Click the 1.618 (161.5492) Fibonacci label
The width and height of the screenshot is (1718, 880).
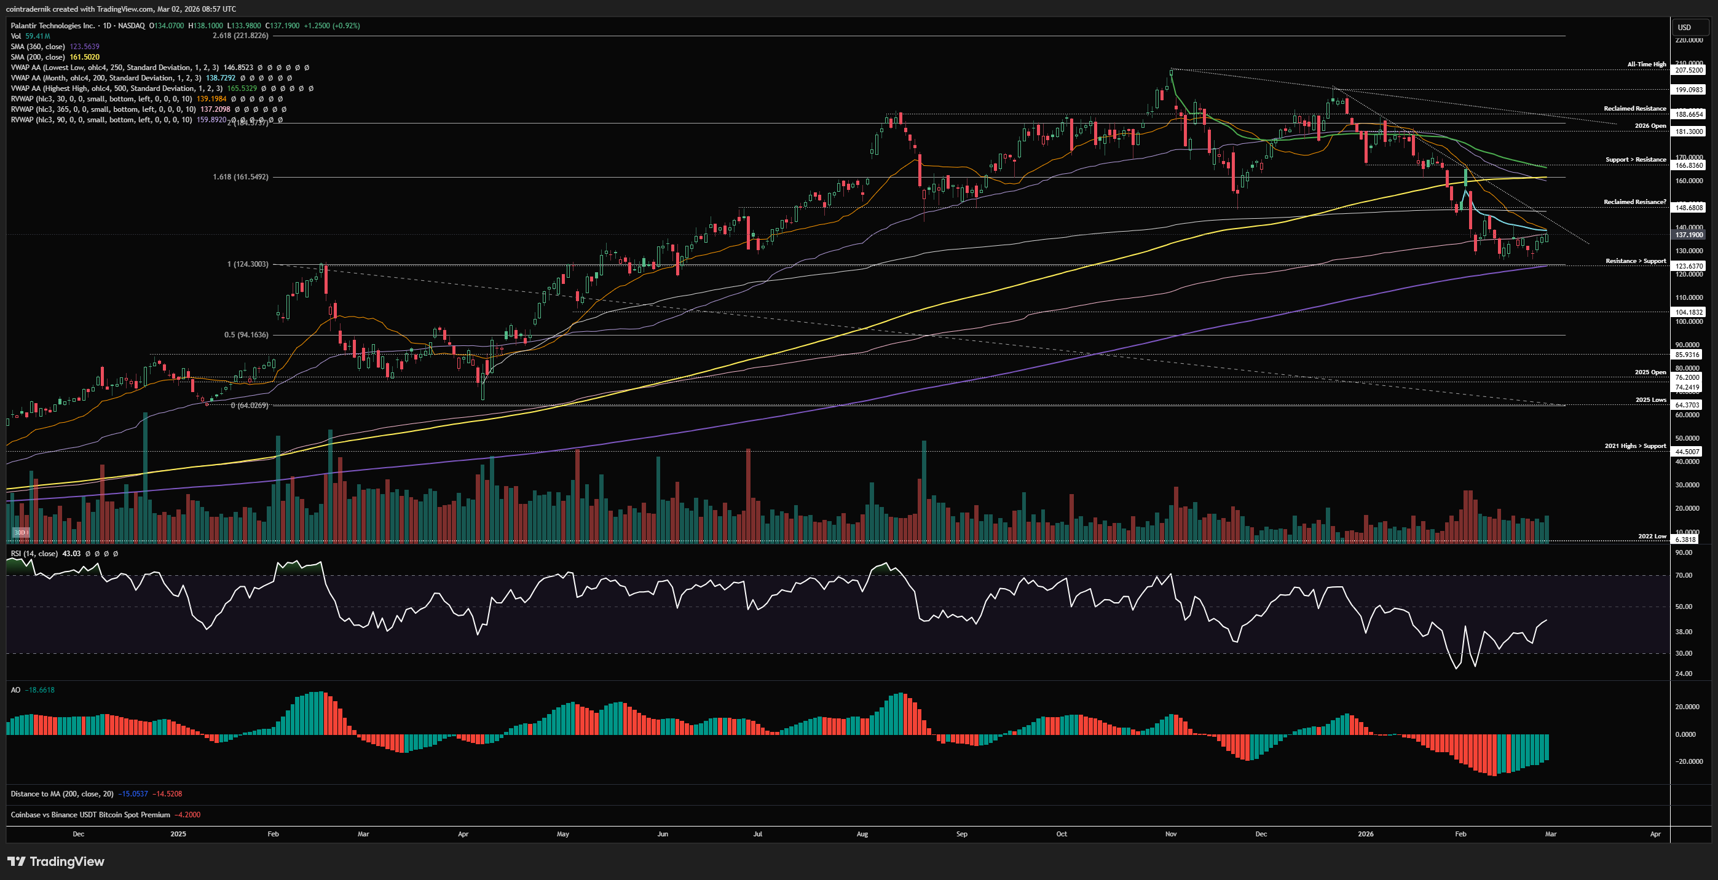(x=240, y=176)
